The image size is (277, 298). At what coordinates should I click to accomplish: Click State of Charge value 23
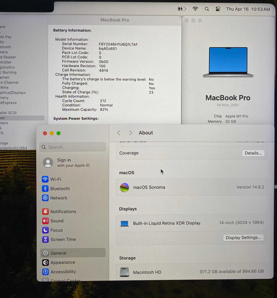point(151,92)
